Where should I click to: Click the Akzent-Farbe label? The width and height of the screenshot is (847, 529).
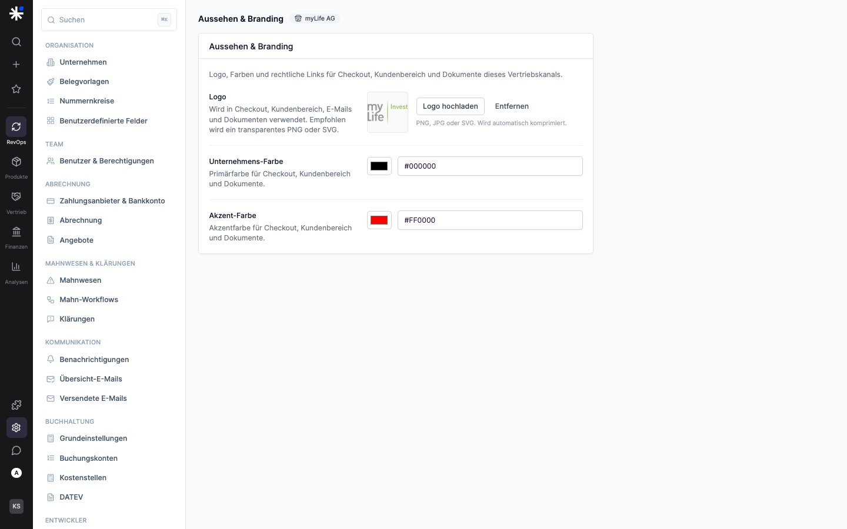[x=232, y=216]
